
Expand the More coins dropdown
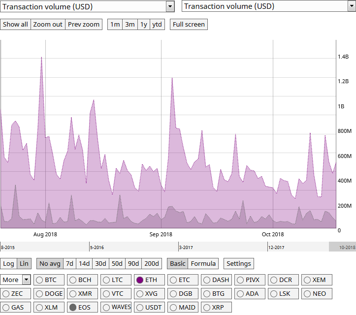tap(15, 280)
